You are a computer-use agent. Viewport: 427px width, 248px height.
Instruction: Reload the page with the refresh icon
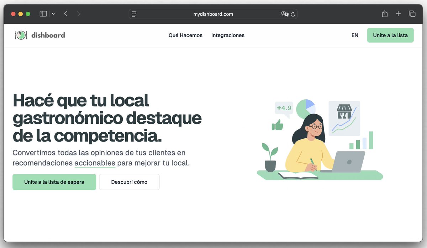pos(293,14)
